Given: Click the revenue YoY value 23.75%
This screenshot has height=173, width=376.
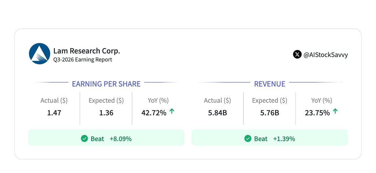Looking at the screenshot, I should coord(317,113).
